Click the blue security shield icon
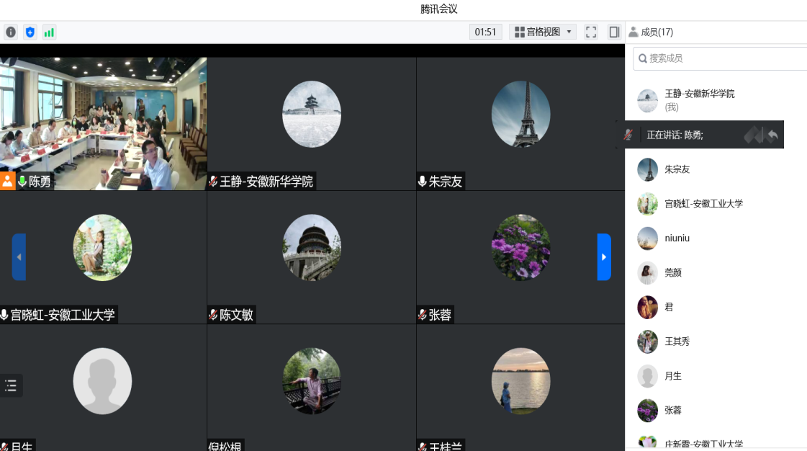Screen dimensions: 807x451 [x=30, y=32]
